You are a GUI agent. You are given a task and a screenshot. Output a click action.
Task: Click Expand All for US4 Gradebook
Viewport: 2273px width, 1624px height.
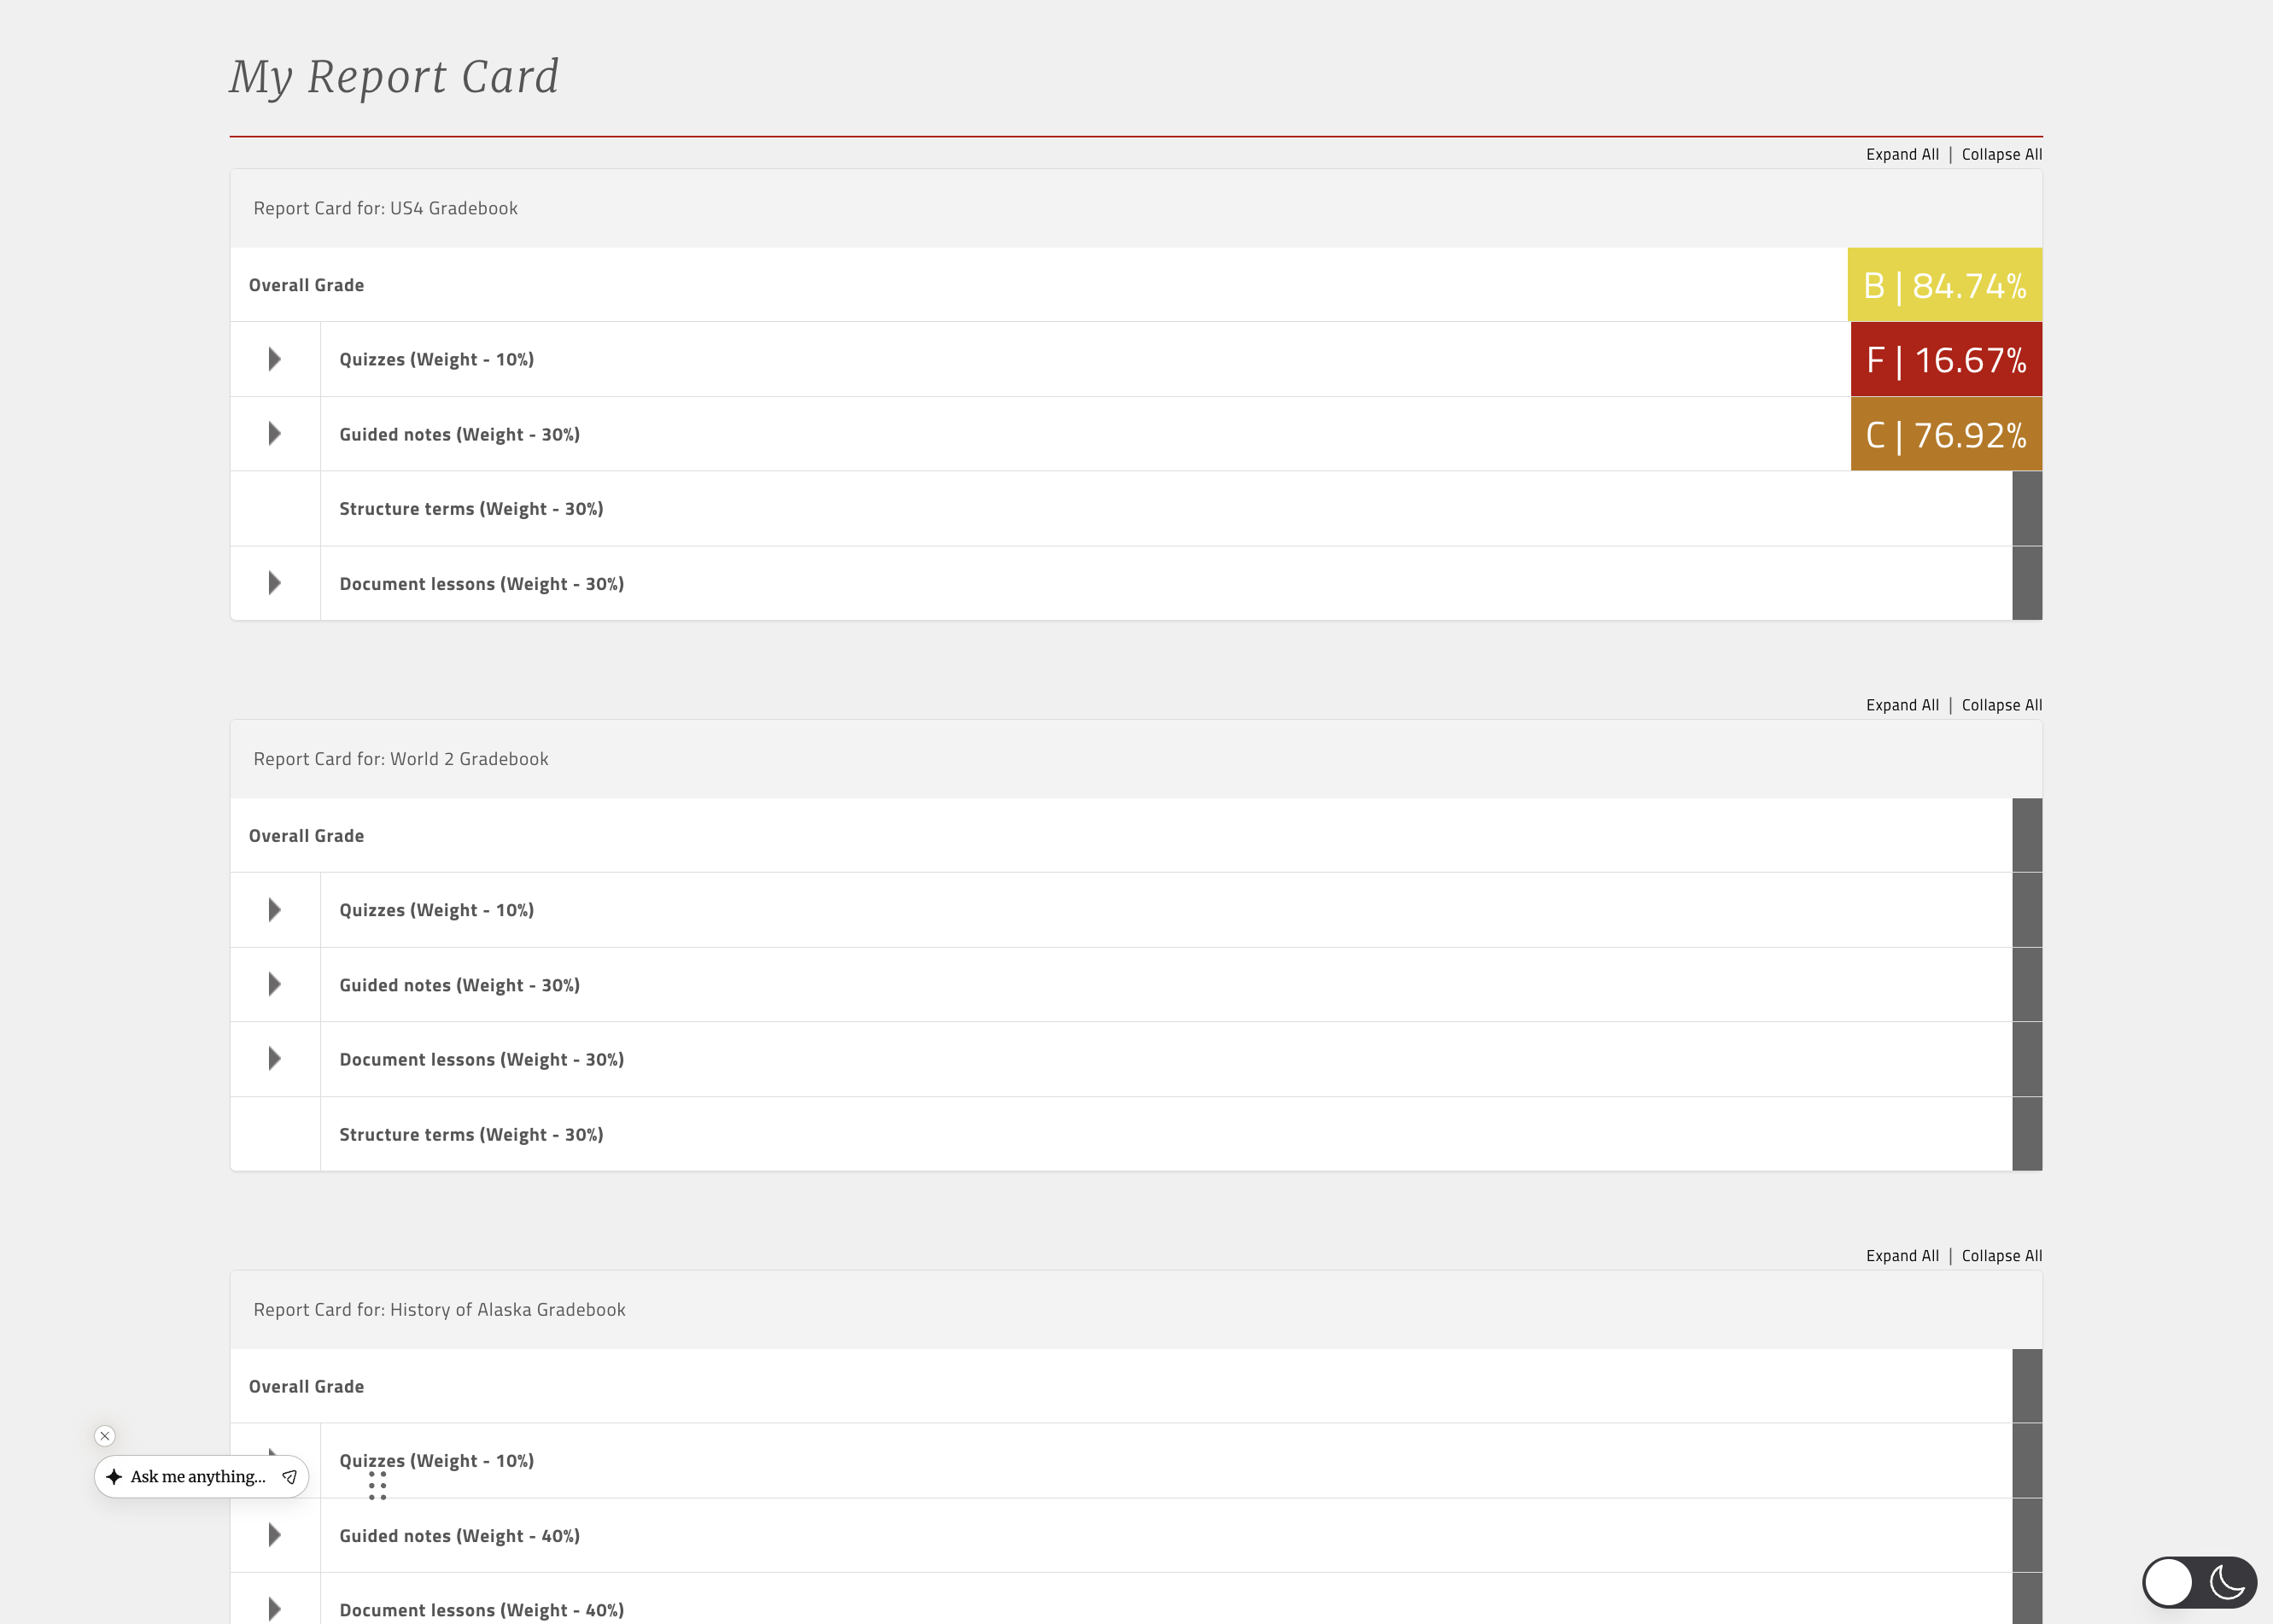click(1902, 154)
